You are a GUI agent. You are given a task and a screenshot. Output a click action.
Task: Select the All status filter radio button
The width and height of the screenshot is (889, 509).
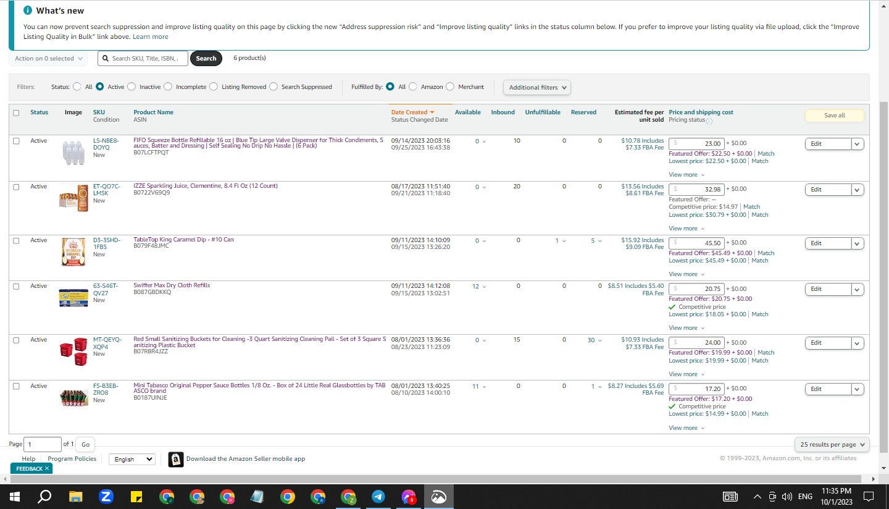(77, 86)
